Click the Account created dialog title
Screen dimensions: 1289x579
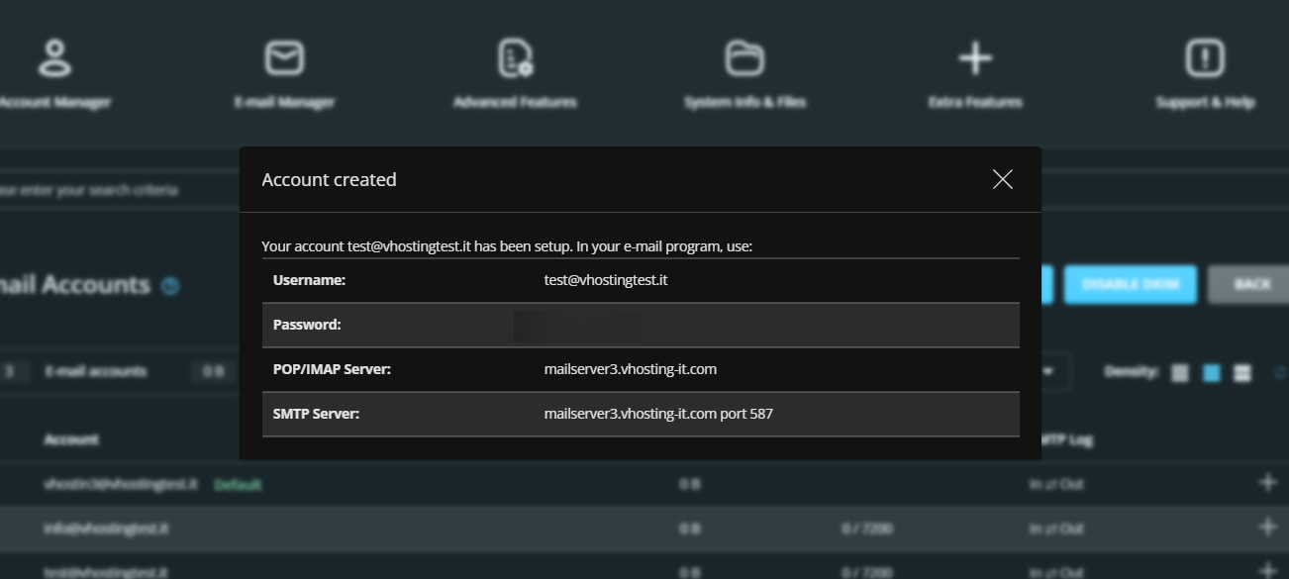(329, 179)
